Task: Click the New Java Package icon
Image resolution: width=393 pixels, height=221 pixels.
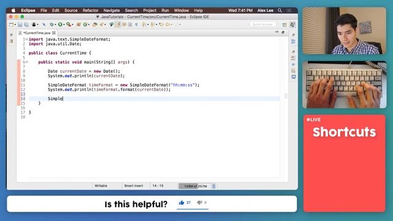Action: (x=79, y=25)
